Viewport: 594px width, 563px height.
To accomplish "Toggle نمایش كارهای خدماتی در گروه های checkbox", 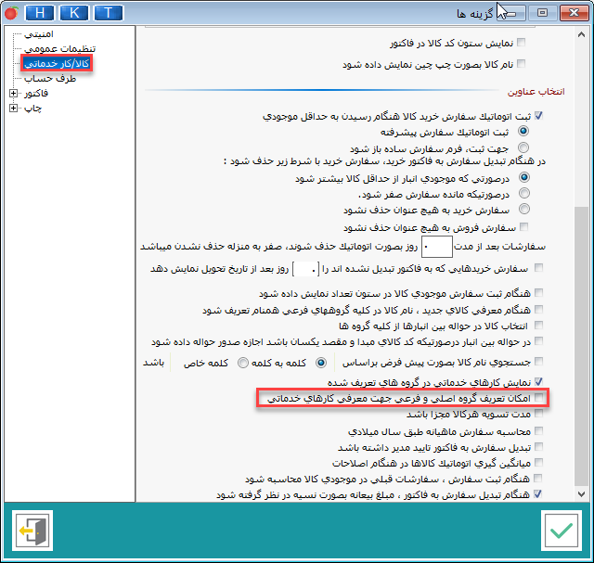I will 538,381.
